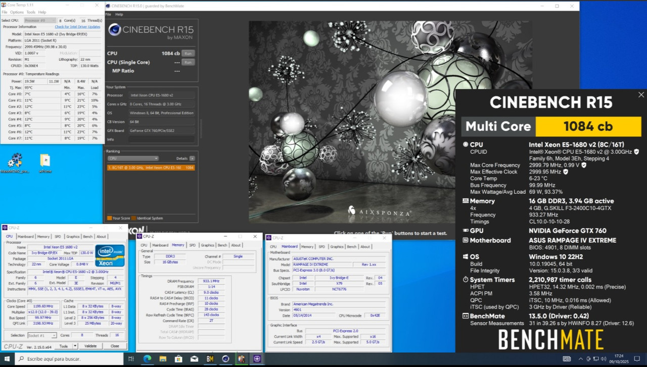Open the CPU-Z Tools dropdown arrow
The height and width of the screenshot is (367, 647).
(75, 346)
